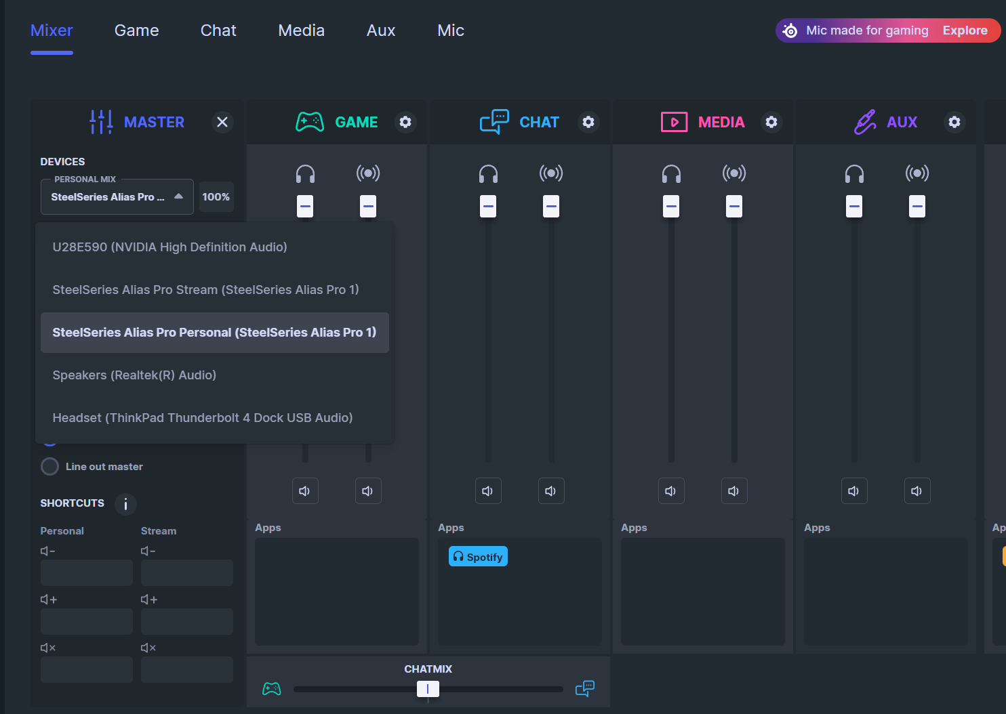Switch to the Game tab

coord(137,30)
